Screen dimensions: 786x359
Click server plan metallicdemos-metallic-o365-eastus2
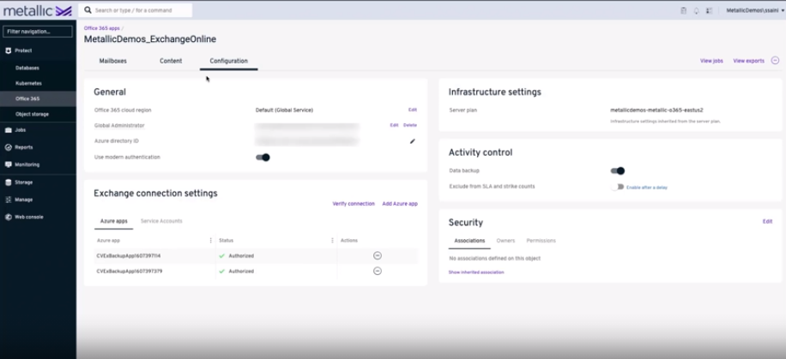click(656, 110)
